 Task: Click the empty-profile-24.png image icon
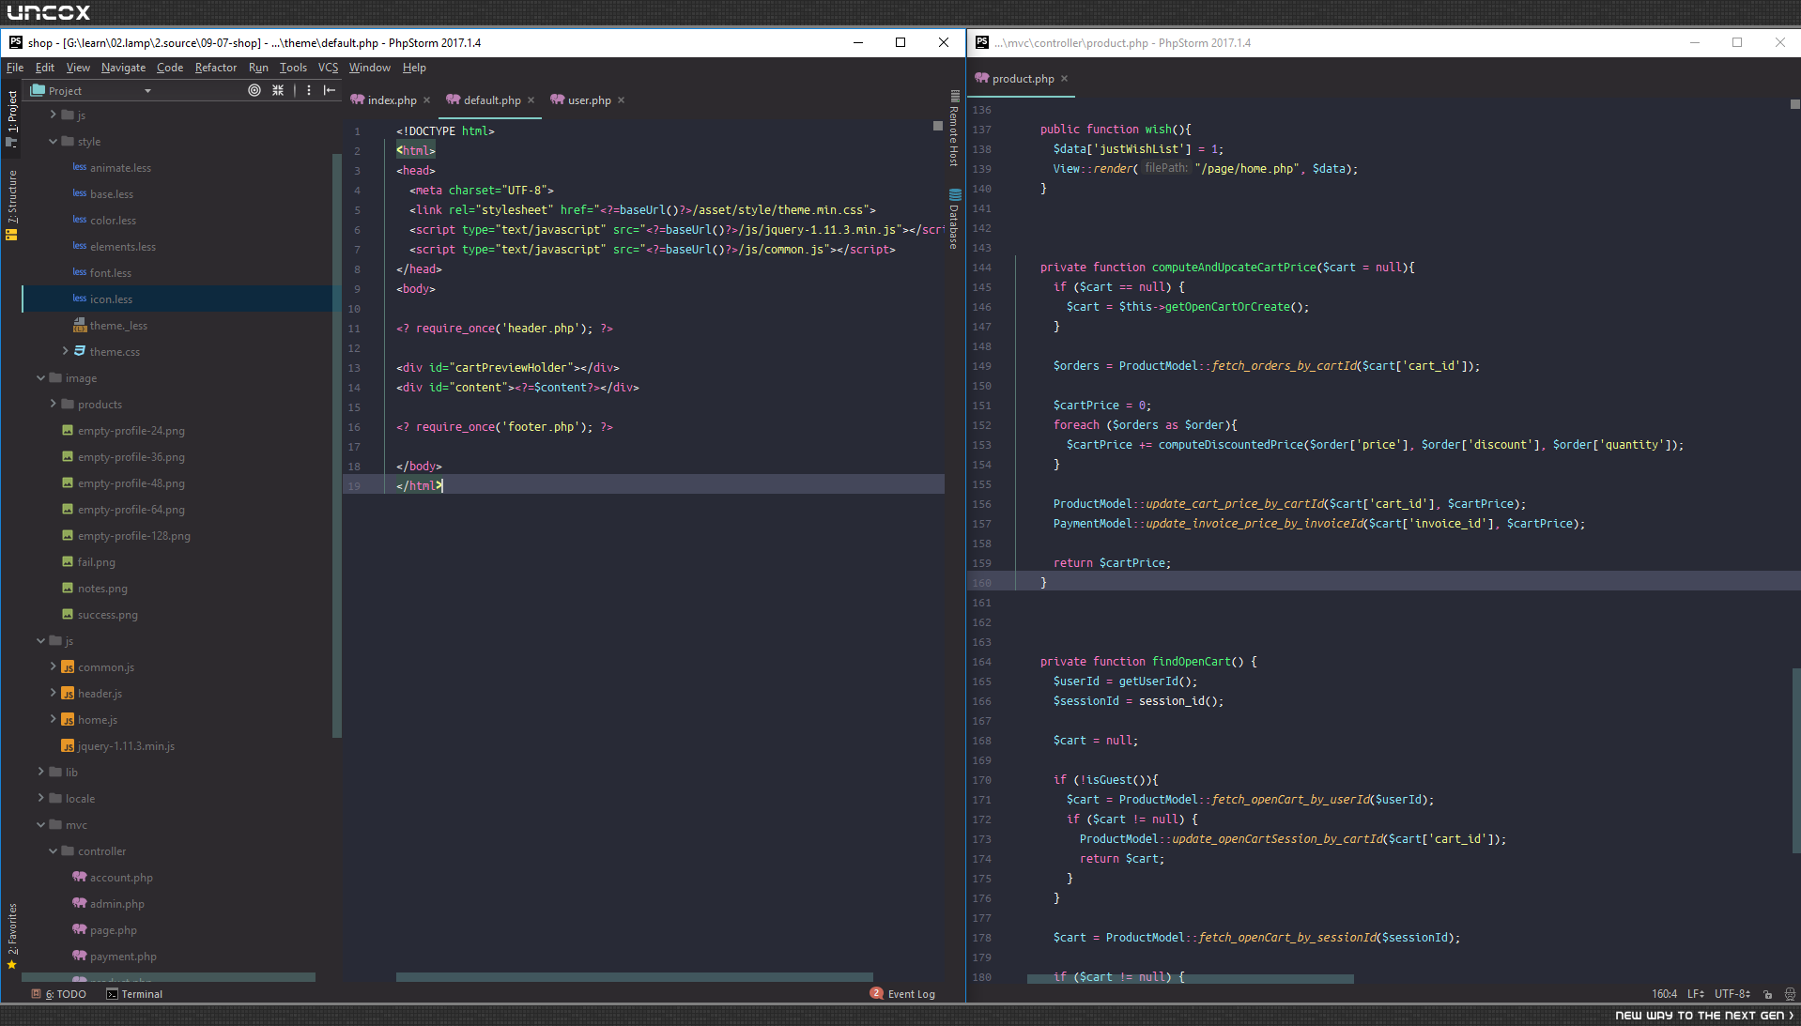tap(68, 430)
